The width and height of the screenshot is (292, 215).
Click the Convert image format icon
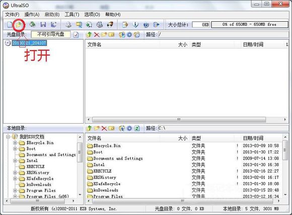click(x=79, y=24)
